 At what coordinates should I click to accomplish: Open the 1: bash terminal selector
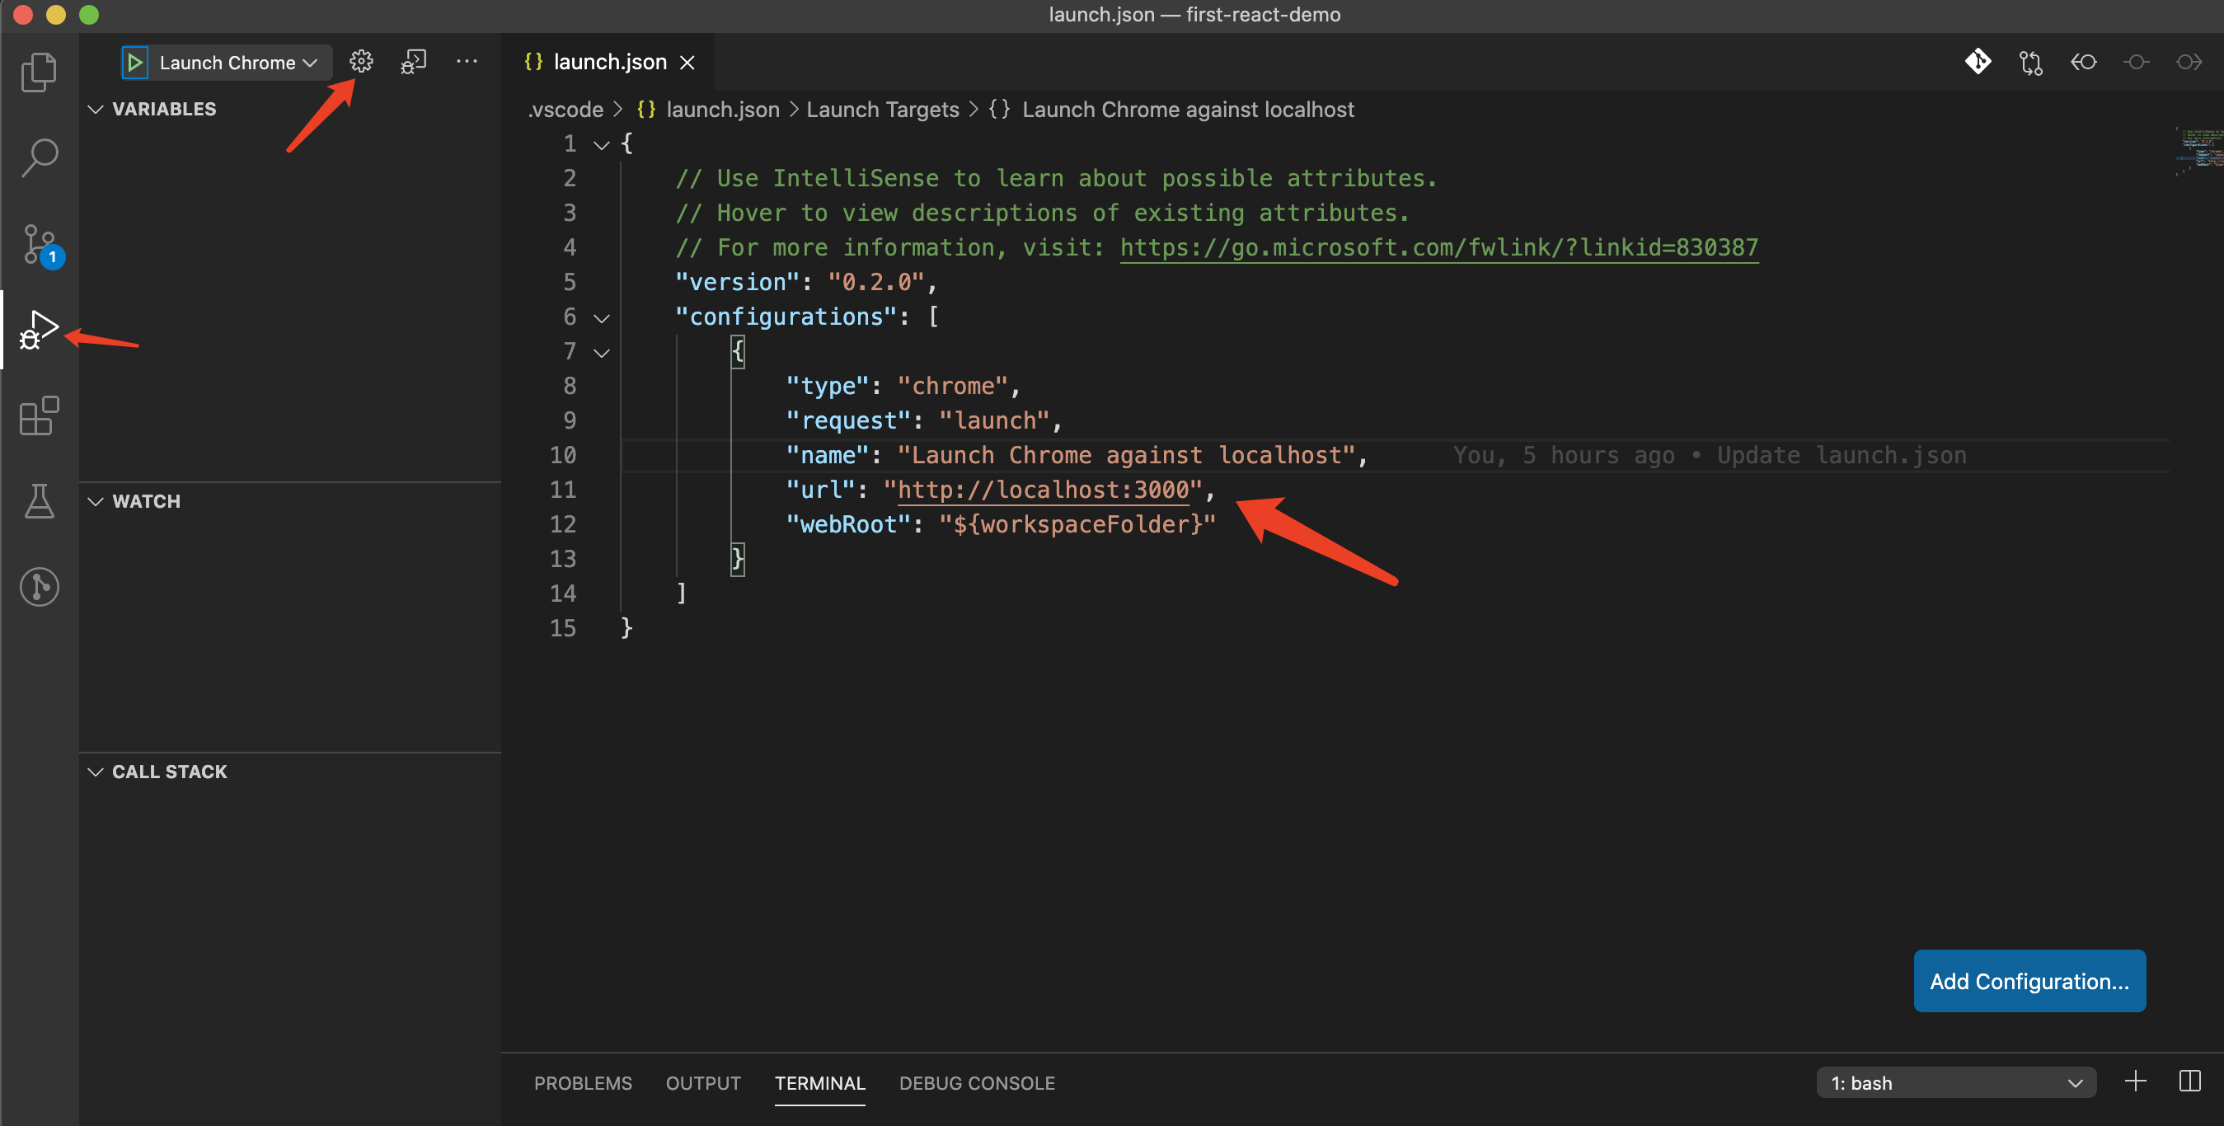tap(1955, 1083)
